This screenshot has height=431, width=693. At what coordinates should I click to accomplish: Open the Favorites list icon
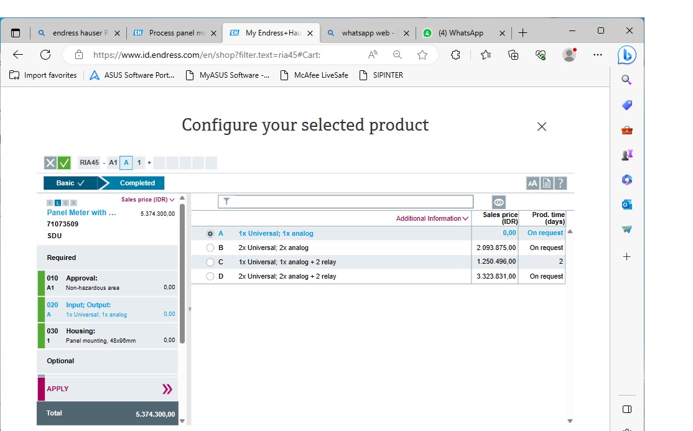point(486,55)
